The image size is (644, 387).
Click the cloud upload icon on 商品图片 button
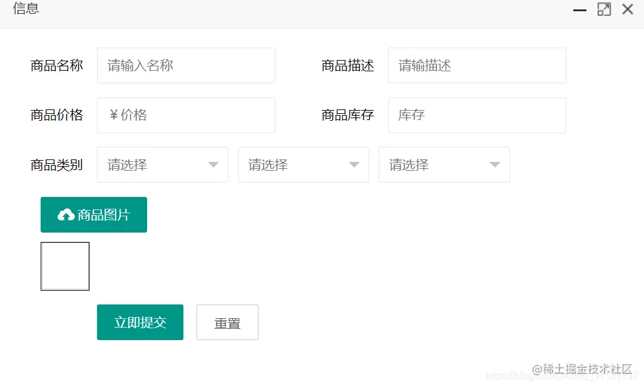click(x=66, y=214)
